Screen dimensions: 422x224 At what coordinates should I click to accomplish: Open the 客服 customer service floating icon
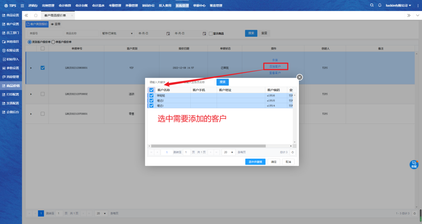414,165
